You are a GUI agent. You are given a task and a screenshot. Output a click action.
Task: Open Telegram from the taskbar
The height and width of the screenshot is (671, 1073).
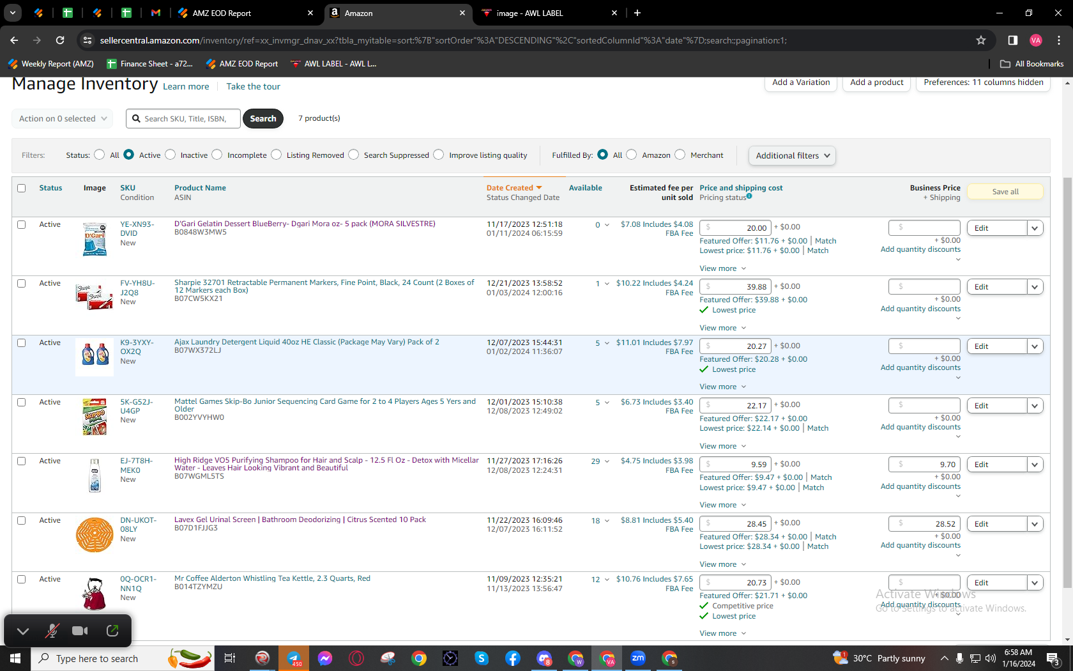[294, 658]
